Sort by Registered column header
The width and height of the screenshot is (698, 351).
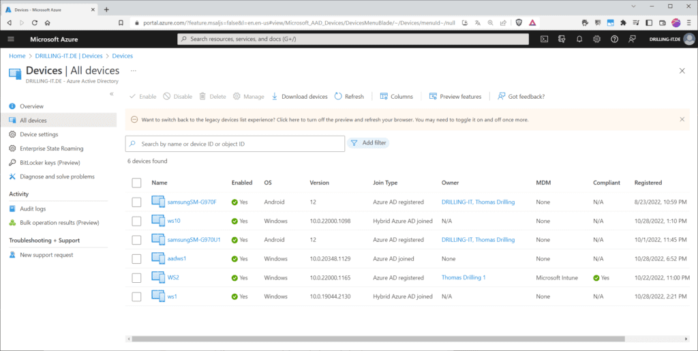click(648, 183)
